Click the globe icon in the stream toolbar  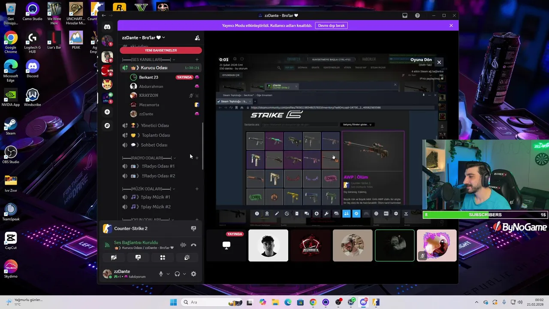point(376,213)
